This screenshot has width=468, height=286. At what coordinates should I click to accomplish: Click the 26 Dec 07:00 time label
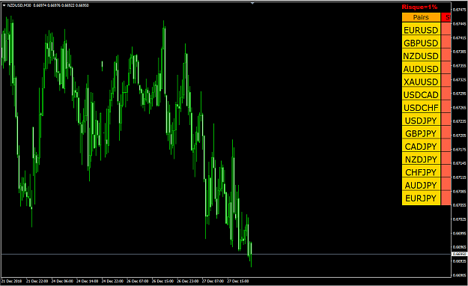pos(138,282)
